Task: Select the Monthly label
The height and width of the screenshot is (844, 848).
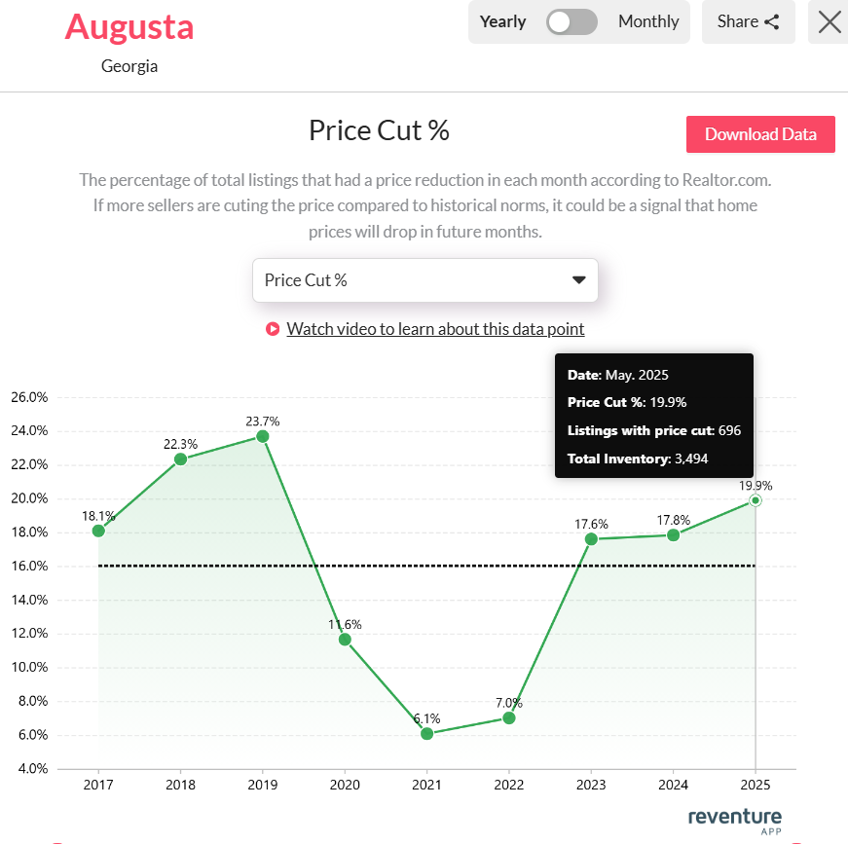Action: point(647,21)
